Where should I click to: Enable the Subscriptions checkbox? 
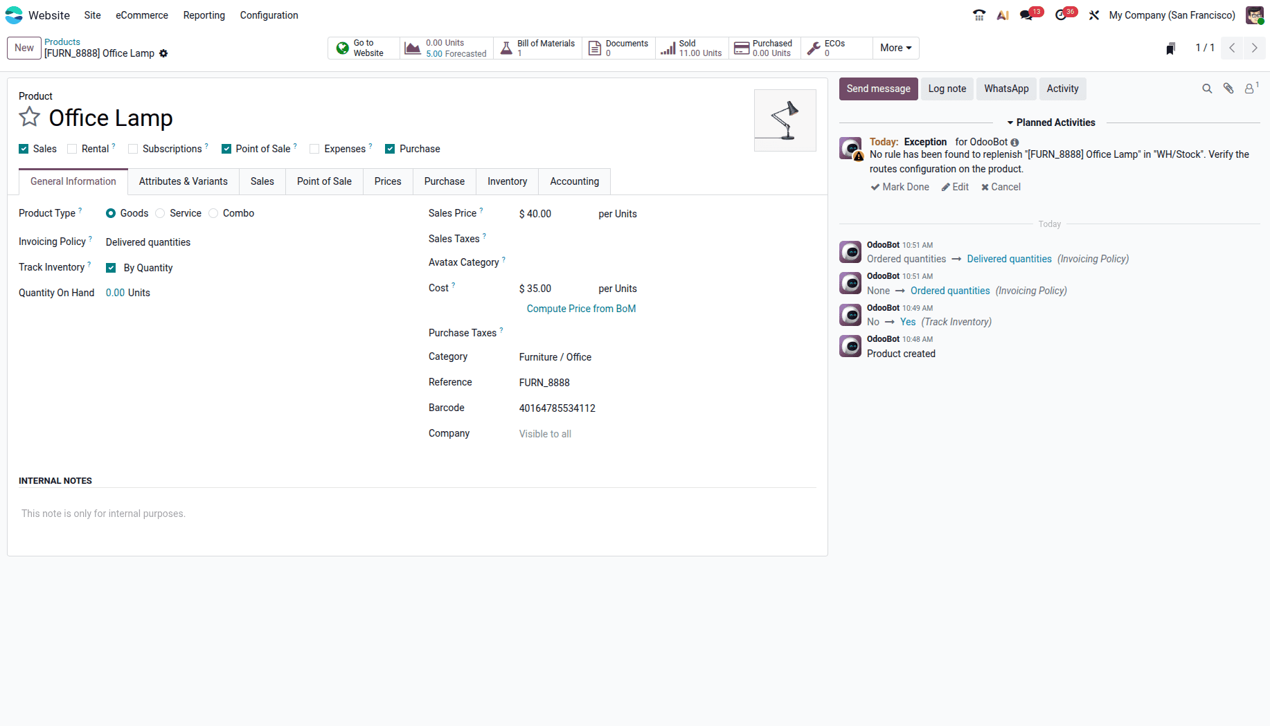(133, 149)
